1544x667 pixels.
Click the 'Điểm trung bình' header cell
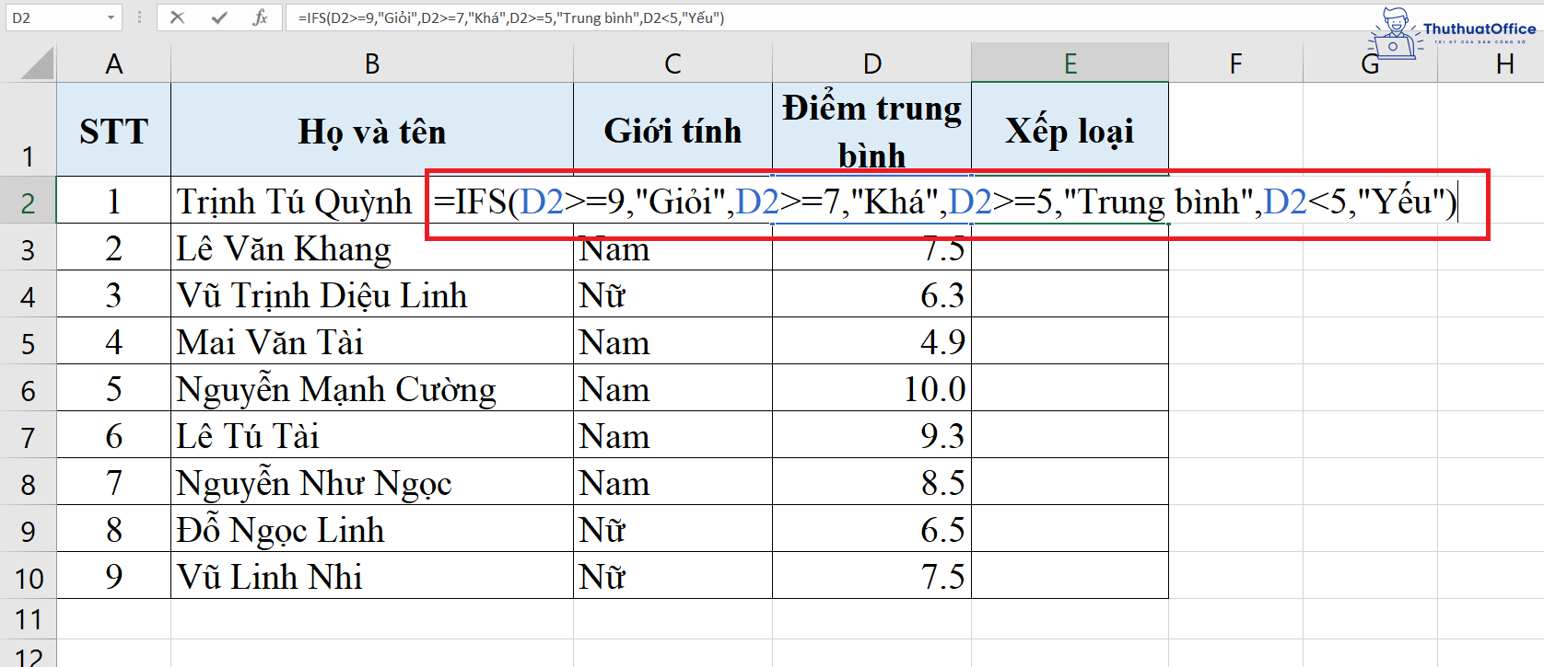point(871,130)
